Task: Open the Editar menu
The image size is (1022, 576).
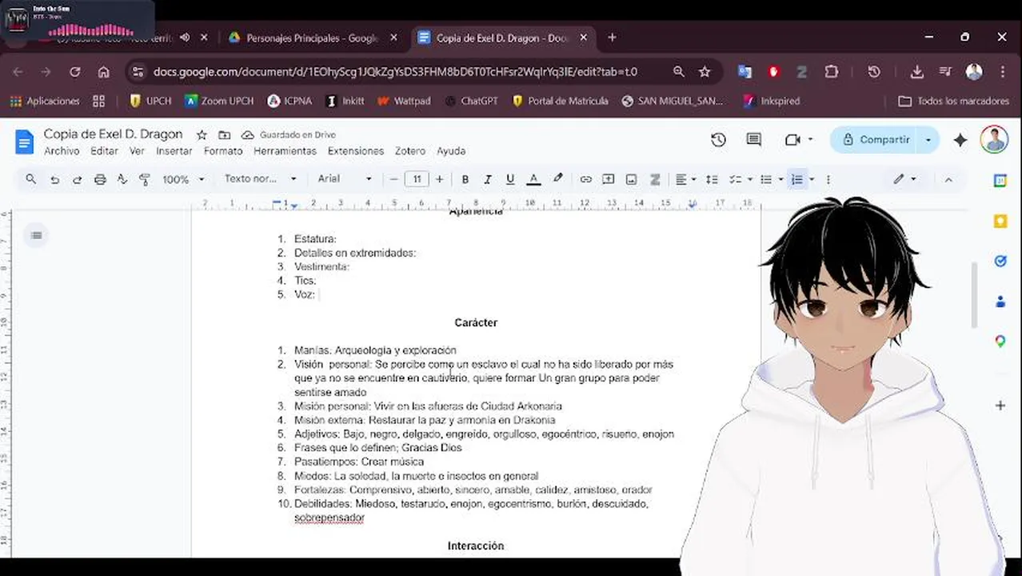Action: pyautogui.click(x=104, y=151)
